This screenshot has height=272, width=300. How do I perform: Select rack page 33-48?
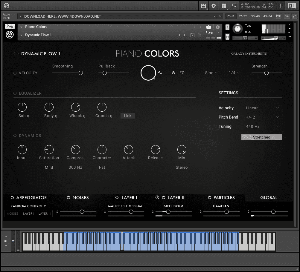[255, 16]
